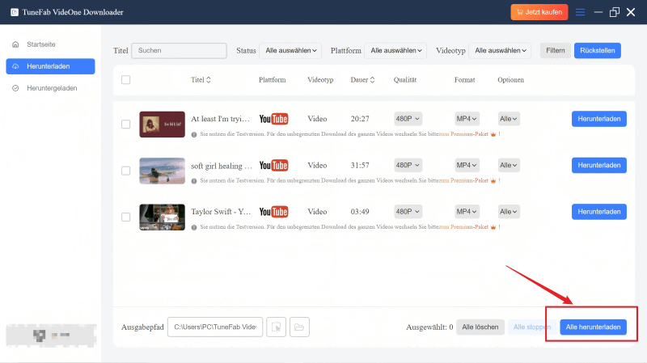Open the Status filter dropdown
This screenshot has height=363, width=647.
tap(290, 51)
